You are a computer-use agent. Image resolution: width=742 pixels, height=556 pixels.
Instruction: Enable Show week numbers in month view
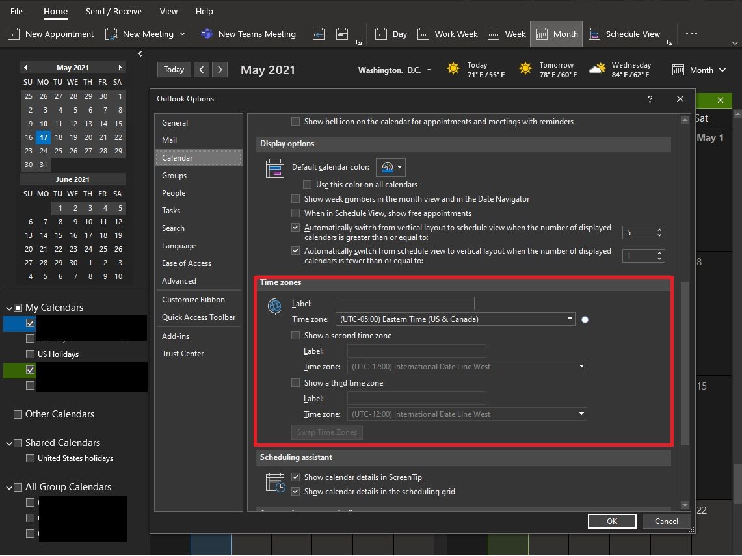296,199
